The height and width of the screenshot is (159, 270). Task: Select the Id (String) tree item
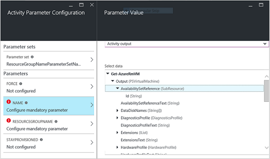click(133, 96)
